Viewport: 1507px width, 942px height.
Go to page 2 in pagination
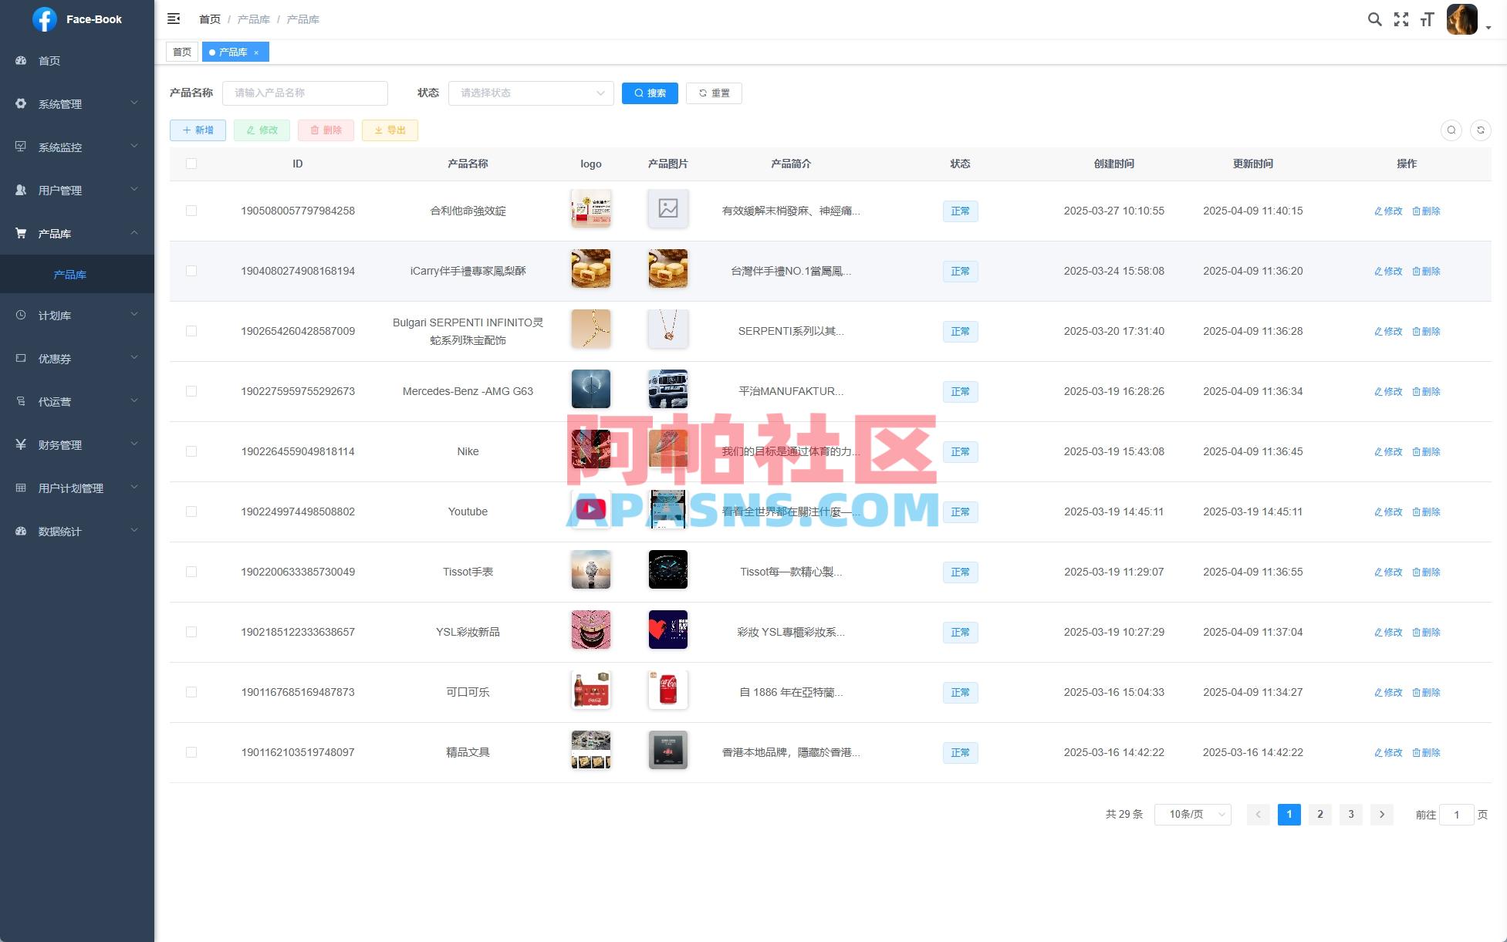tap(1319, 814)
